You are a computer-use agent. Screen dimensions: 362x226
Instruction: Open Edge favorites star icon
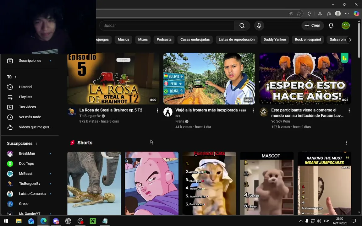click(299, 13)
